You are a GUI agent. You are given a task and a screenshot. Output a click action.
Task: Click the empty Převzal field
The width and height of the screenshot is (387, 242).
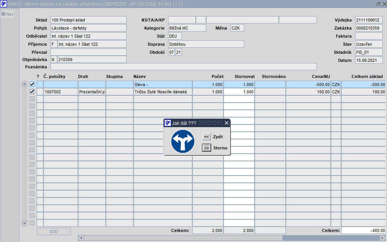pyautogui.click(x=88, y=52)
